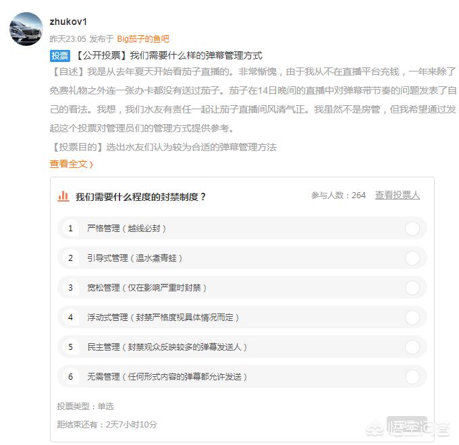The image size is (459, 445).
Task: Select radio for 无需管理 option
Action: 412,377
